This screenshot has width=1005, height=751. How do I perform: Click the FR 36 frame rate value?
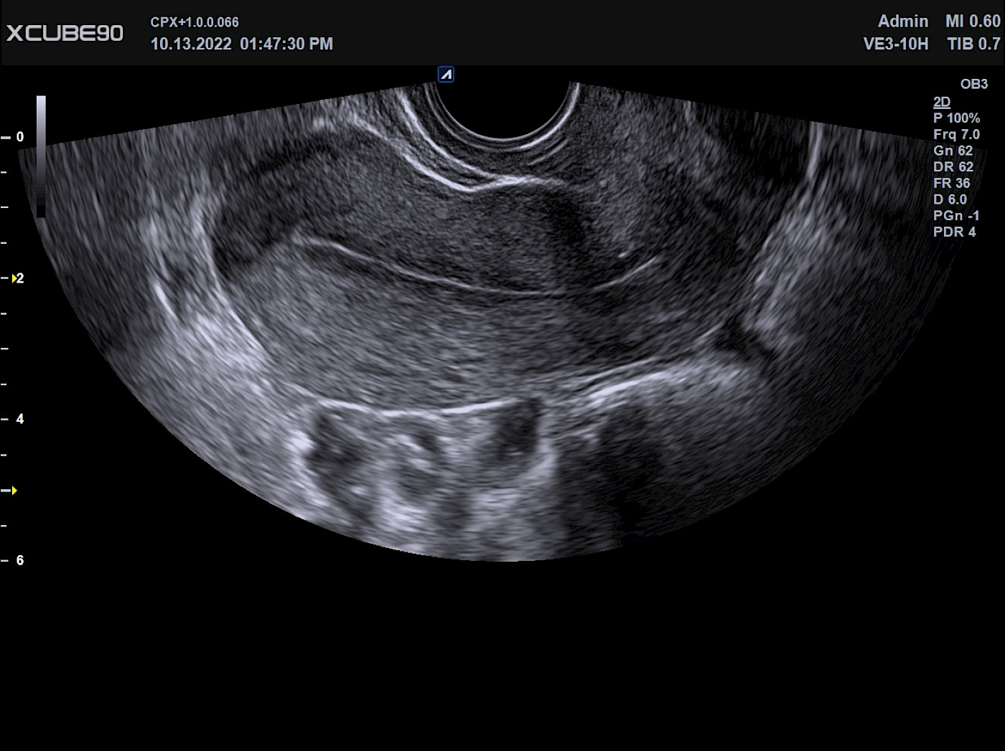[951, 184]
